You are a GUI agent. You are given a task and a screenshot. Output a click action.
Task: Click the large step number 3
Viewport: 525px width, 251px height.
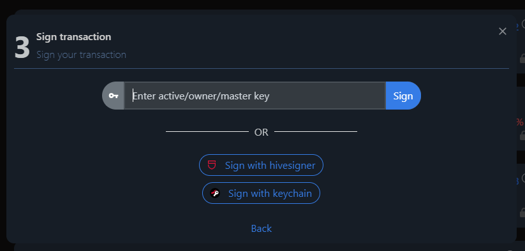[22, 48]
